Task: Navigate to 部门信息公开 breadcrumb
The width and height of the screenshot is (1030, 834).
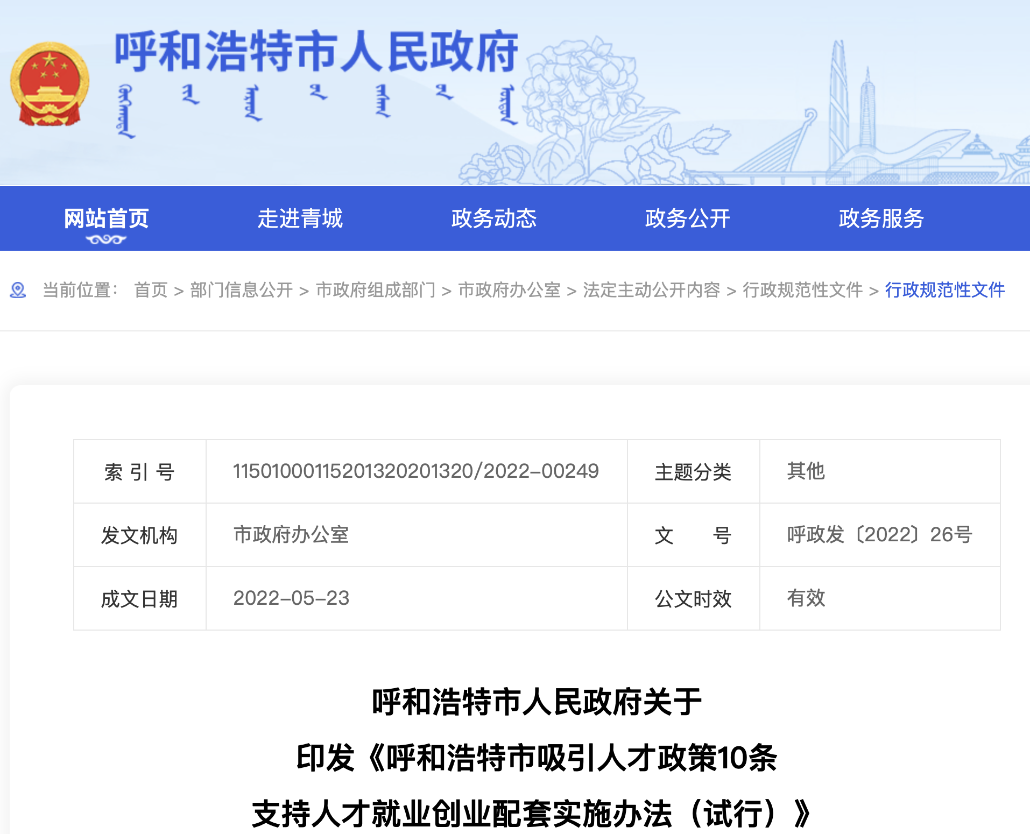Action: pos(241,290)
